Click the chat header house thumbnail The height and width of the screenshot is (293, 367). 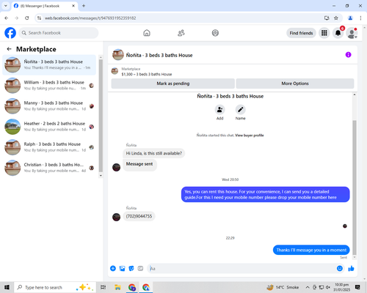click(x=118, y=55)
